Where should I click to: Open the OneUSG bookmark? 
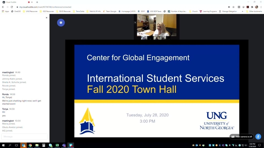coord(16,11)
